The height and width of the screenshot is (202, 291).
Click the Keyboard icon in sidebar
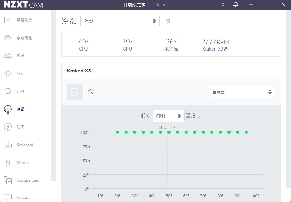8,145
